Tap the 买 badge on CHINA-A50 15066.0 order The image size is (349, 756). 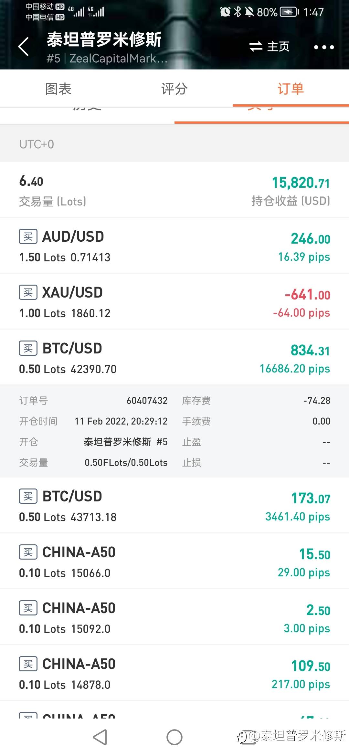[x=28, y=552]
